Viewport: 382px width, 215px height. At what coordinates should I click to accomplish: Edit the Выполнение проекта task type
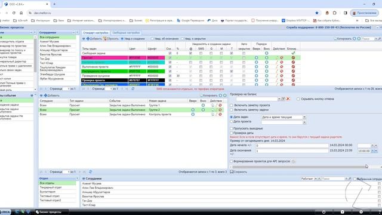click(x=277, y=67)
